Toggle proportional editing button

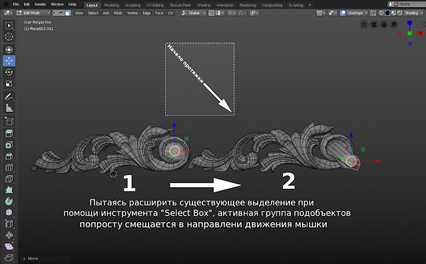click(x=231, y=13)
